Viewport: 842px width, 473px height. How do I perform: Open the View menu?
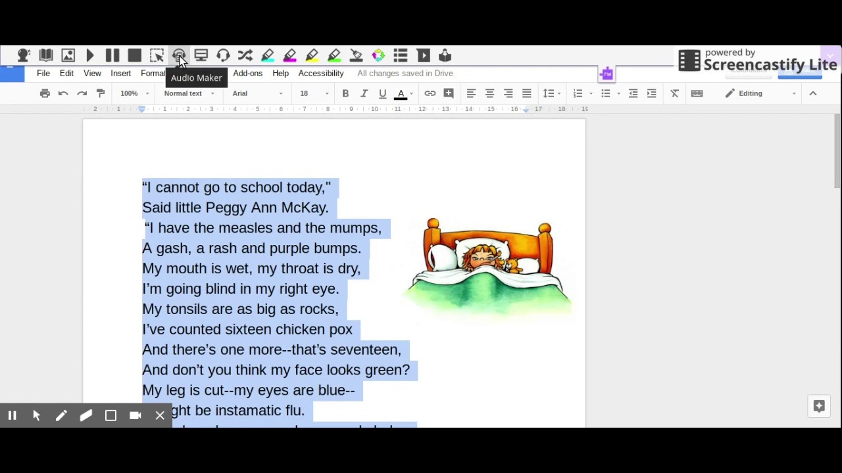pyautogui.click(x=92, y=74)
